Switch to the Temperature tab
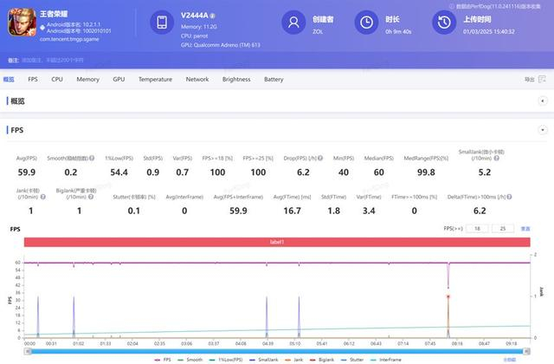 tap(155, 79)
